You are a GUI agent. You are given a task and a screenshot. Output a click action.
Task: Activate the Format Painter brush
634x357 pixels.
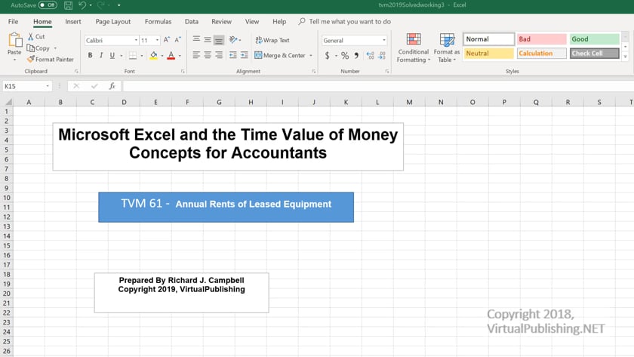pyautogui.click(x=31, y=59)
